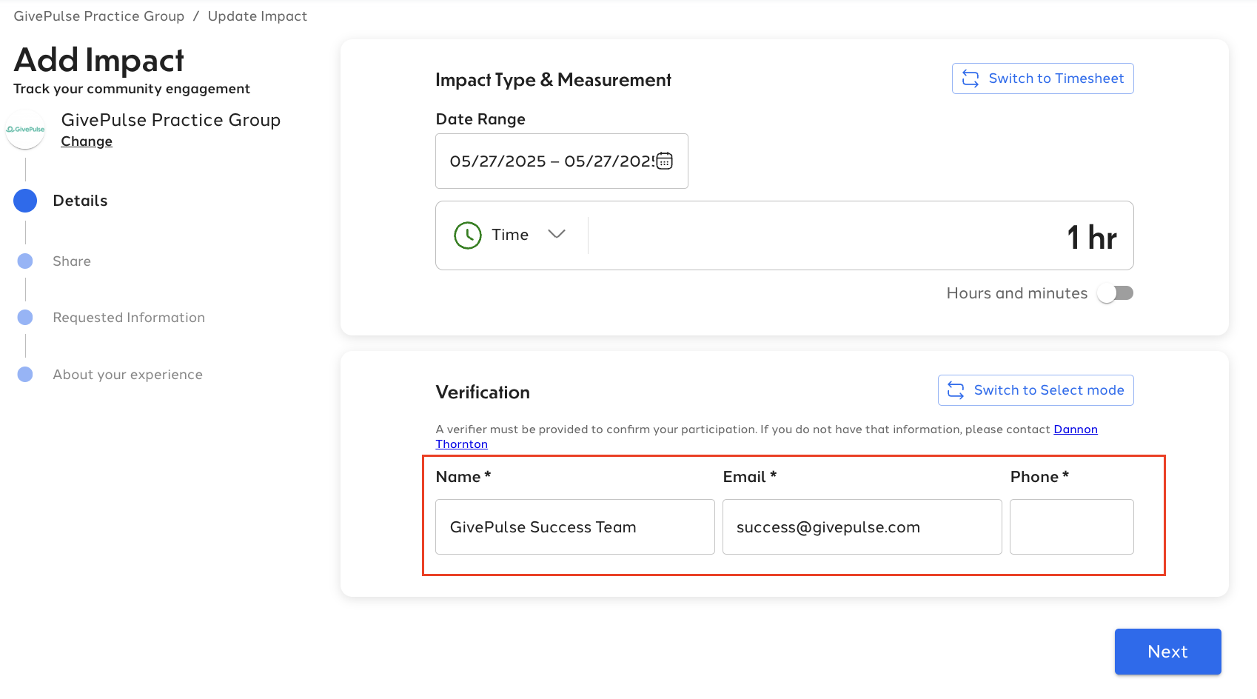
Task: Click the swap arrows icon in the Switch to Timesheet button
Action: (x=971, y=78)
